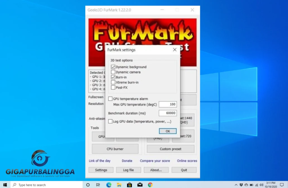
Task: Click the About... button
Action: click(156, 170)
